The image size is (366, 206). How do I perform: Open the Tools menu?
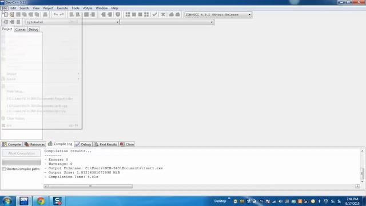[x=75, y=8]
